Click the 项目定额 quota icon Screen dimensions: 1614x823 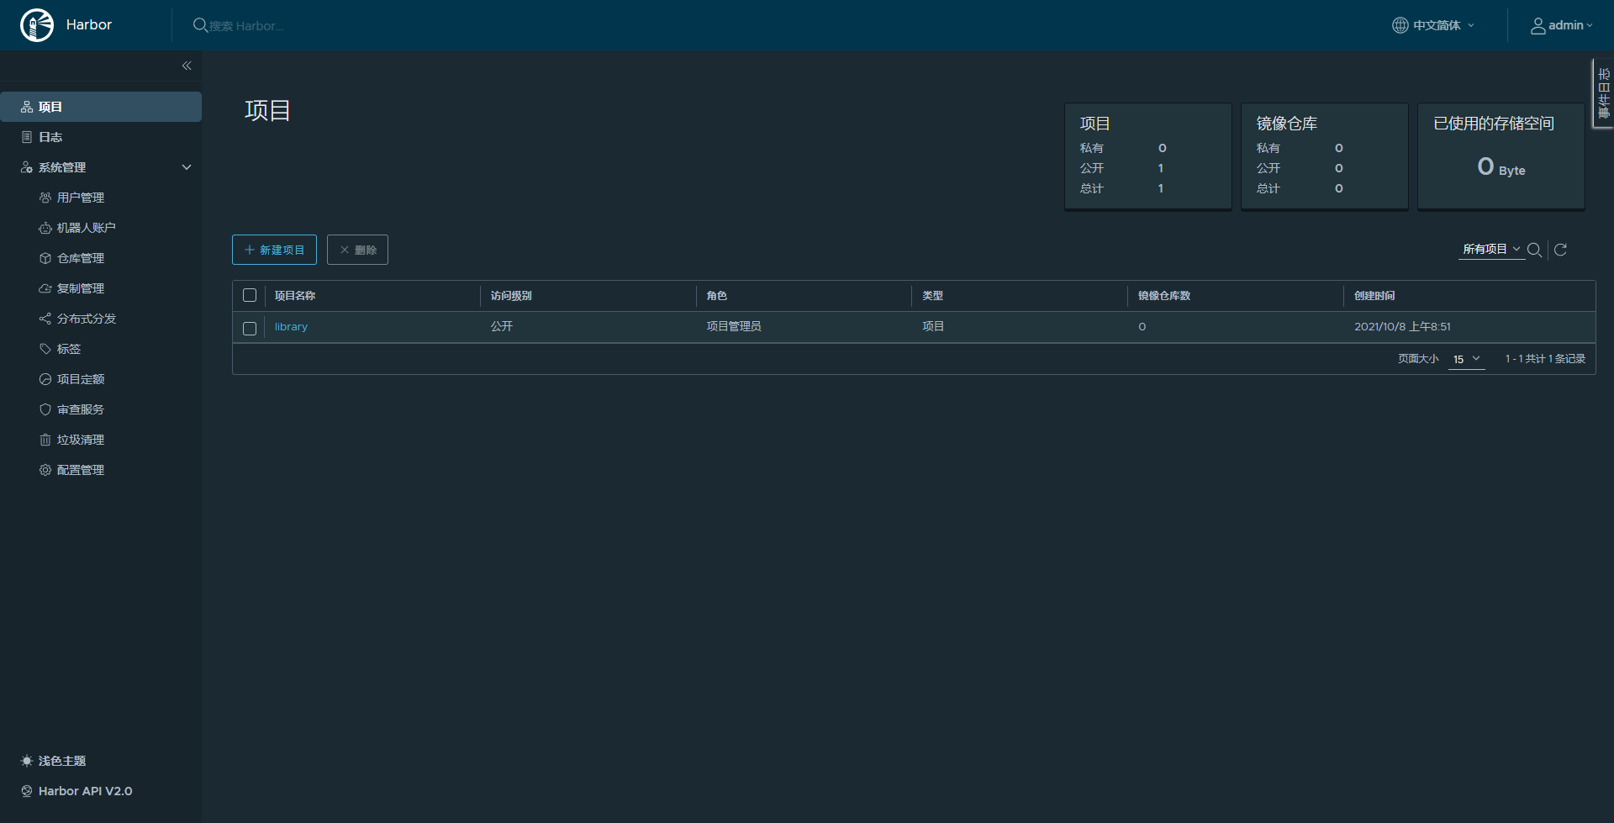[x=45, y=379]
